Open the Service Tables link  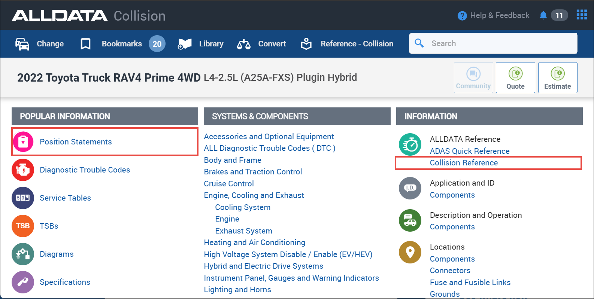[66, 198]
